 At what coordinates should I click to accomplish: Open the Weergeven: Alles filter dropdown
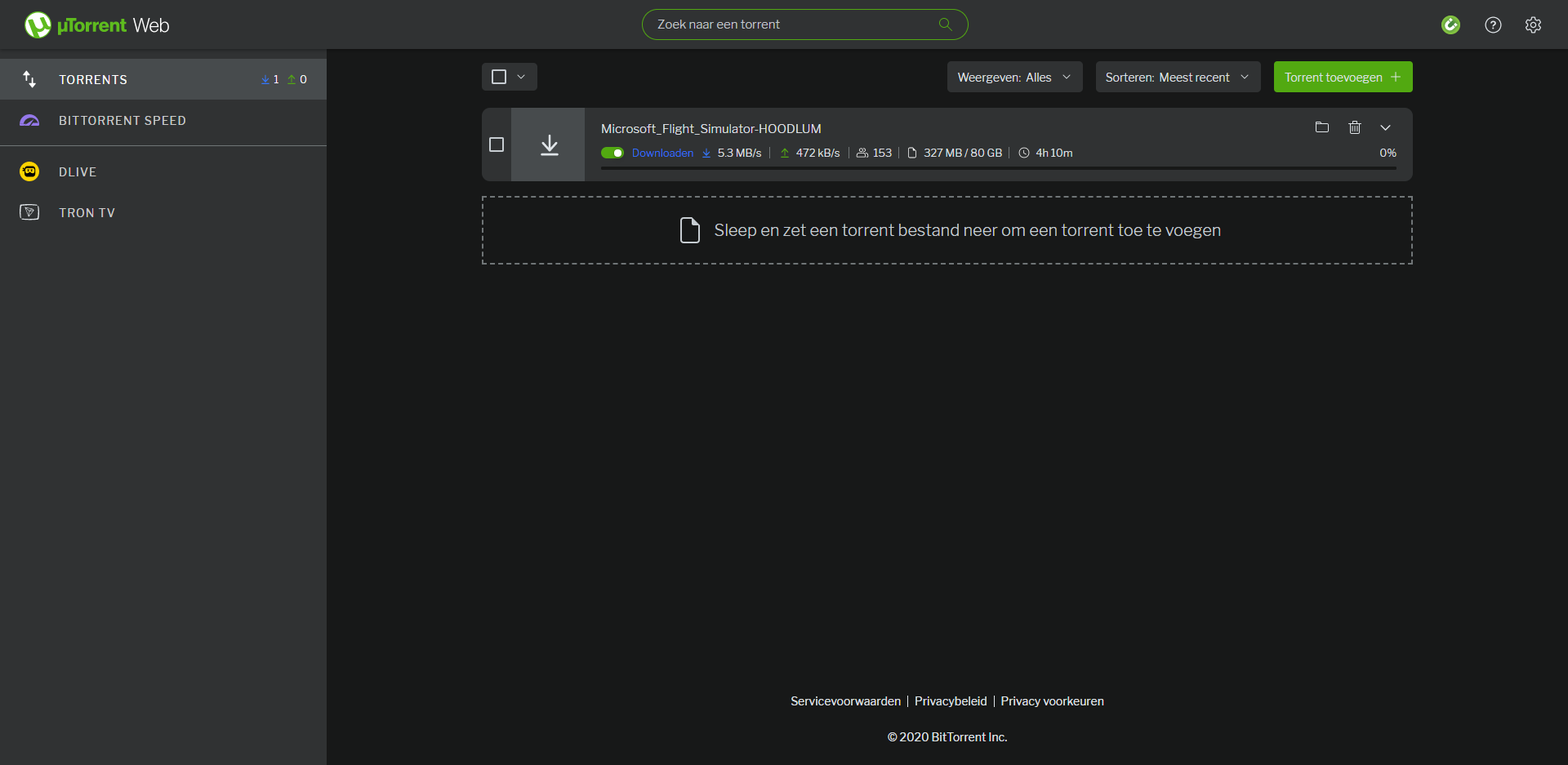pos(1014,78)
